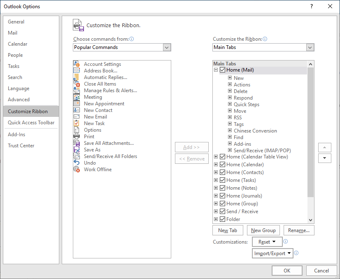The image size is (340, 279).
Task: Open the Customize the Ribbon Main Tabs dropdown
Action: point(310,47)
